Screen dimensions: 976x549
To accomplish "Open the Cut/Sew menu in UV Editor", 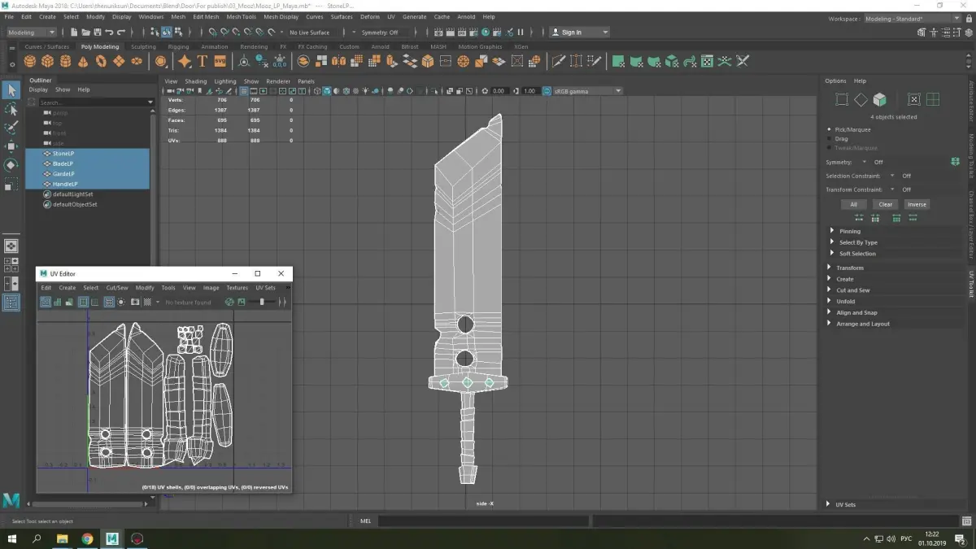I will (117, 287).
